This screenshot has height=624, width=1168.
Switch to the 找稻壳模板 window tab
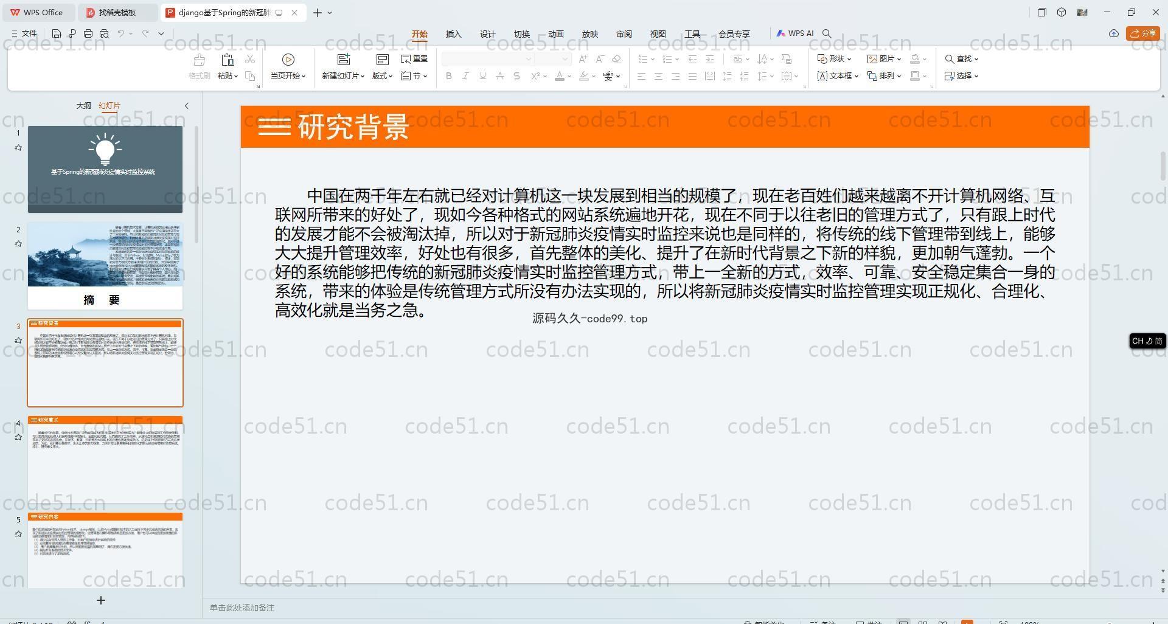click(117, 12)
